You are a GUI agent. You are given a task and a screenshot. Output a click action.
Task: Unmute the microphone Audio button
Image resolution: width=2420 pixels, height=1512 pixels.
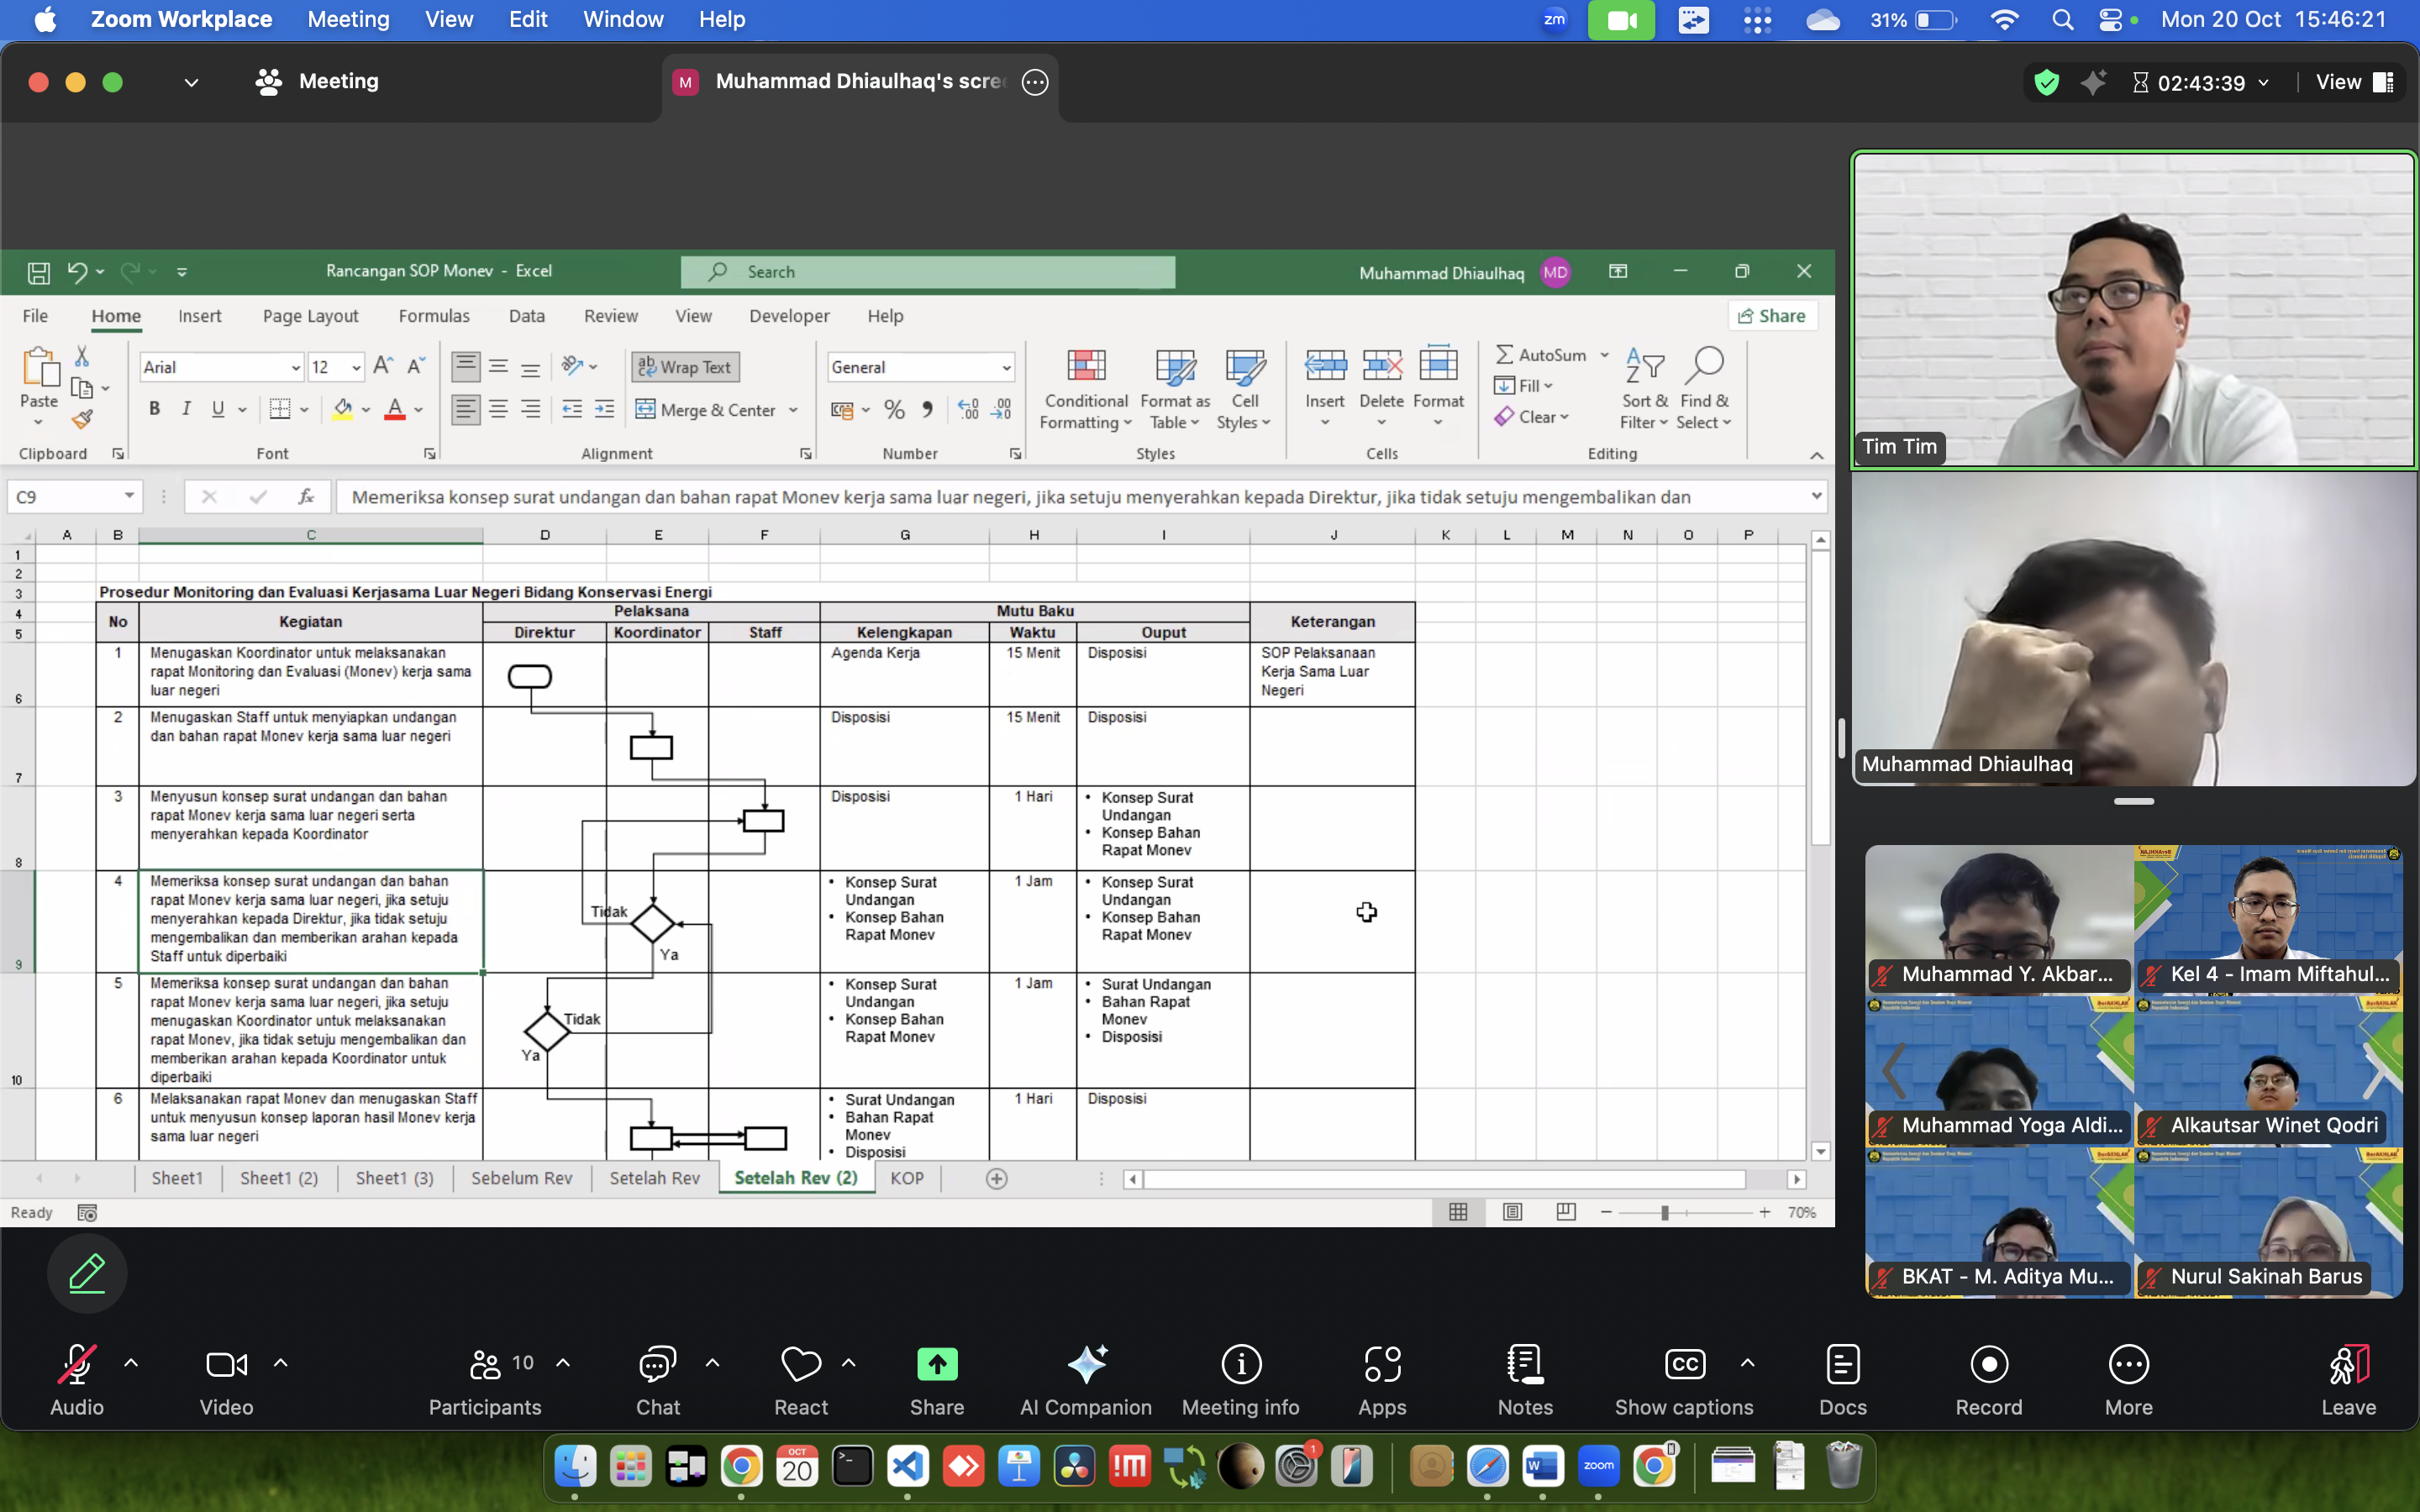(x=76, y=1365)
